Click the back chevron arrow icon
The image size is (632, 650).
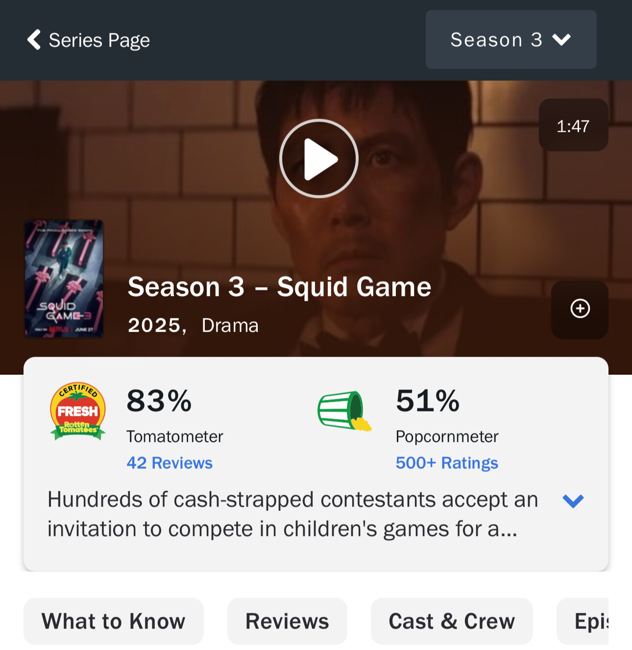point(34,40)
